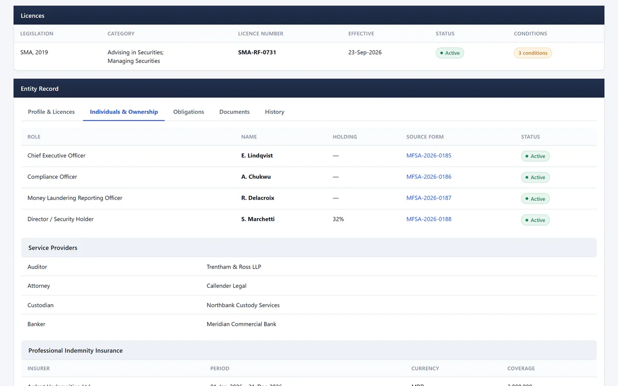Click attorney Callender Legal

pos(227,286)
